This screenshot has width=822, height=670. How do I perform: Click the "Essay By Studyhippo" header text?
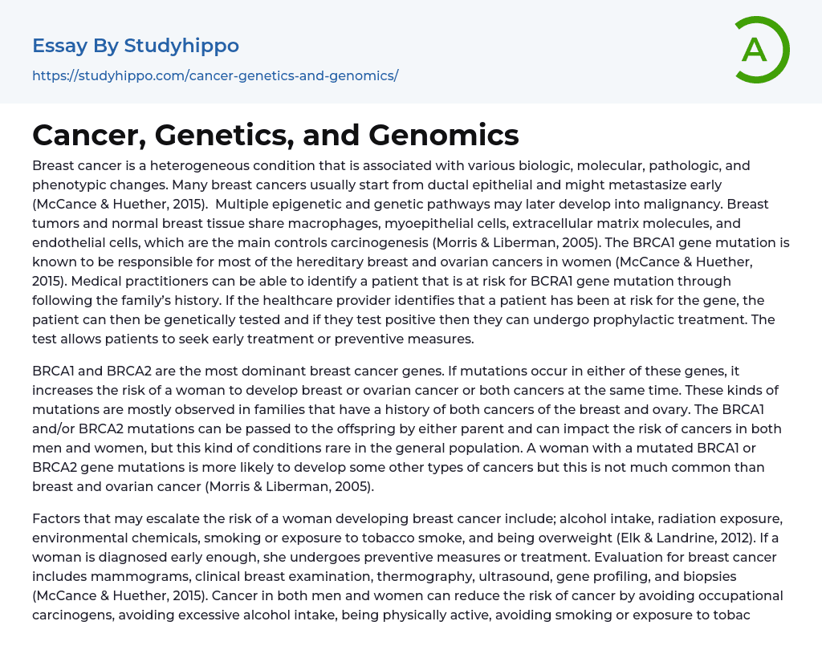(x=136, y=46)
